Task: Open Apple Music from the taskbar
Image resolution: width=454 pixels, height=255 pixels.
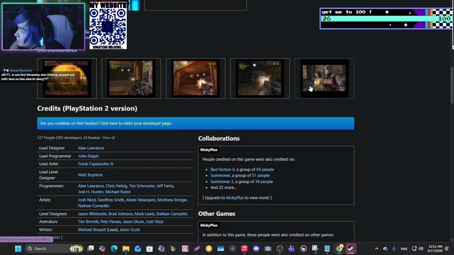Action: (244, 249)
